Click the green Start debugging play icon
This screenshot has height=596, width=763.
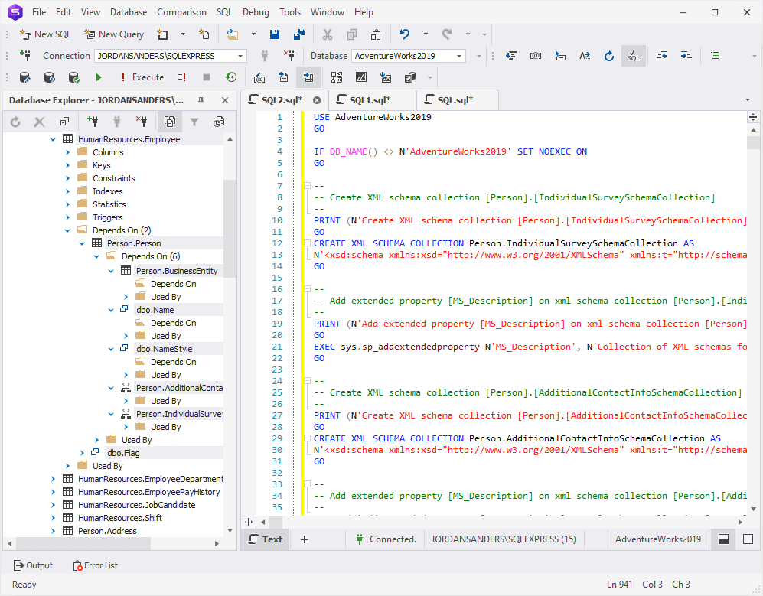pyautogui.click(x=98, y=77)
